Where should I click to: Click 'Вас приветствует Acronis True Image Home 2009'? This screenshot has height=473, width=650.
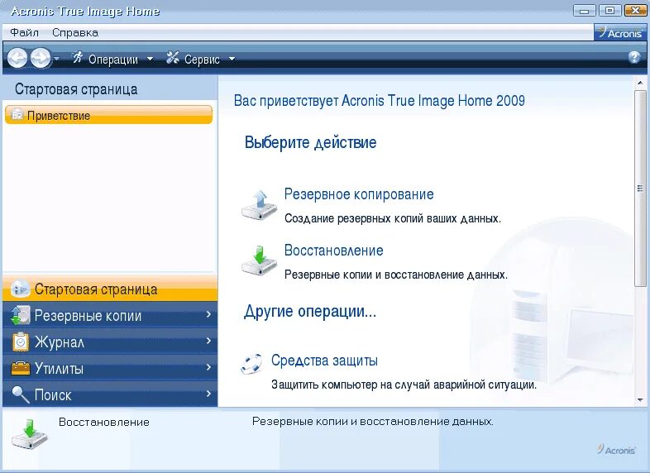[380, 101]
